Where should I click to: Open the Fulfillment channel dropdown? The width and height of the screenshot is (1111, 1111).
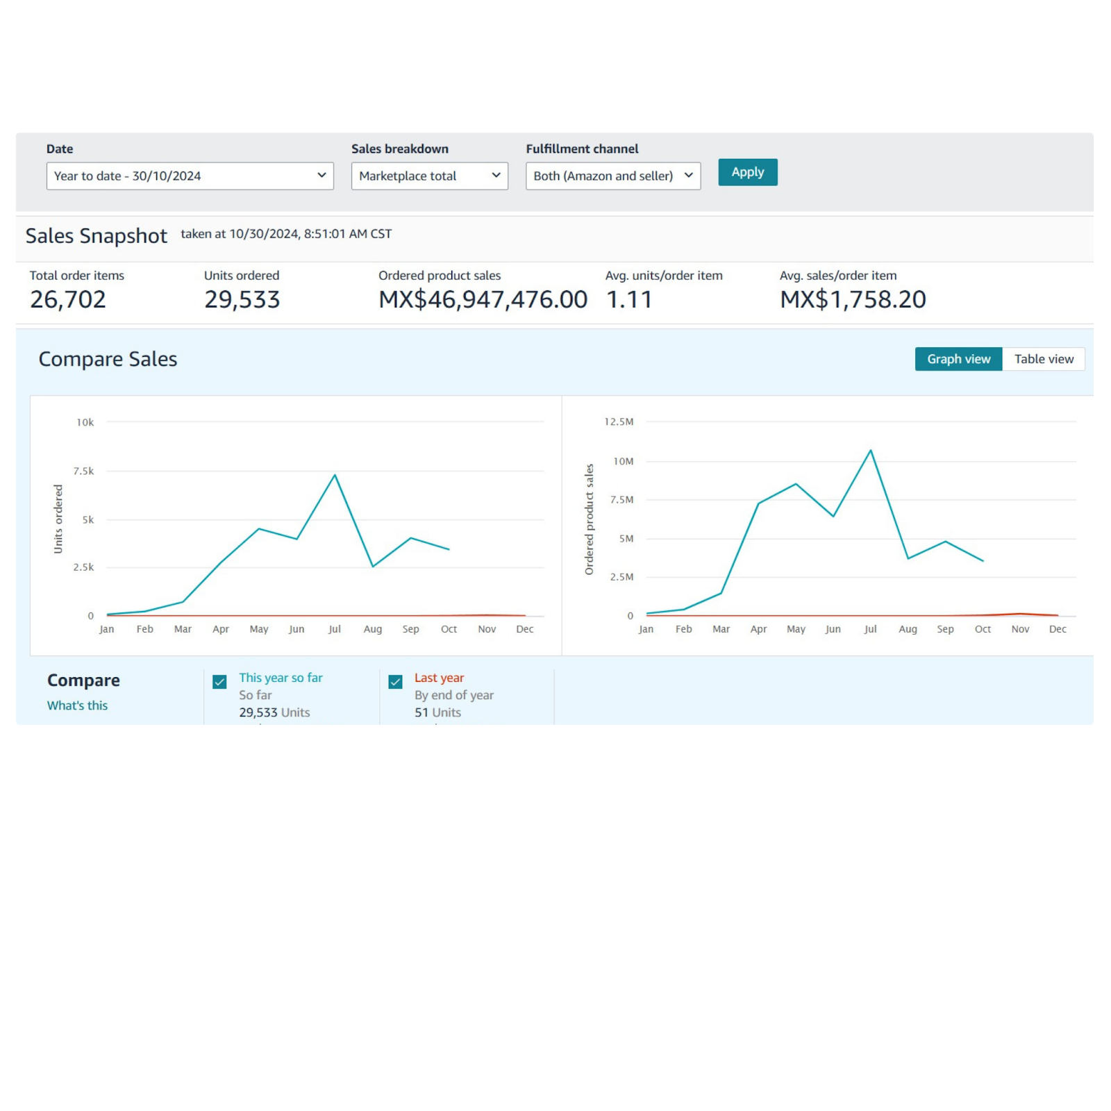(x=612, y=176)
